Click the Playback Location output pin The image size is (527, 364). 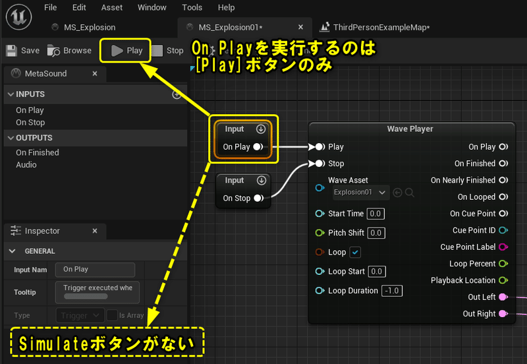(x=503, y=280)
